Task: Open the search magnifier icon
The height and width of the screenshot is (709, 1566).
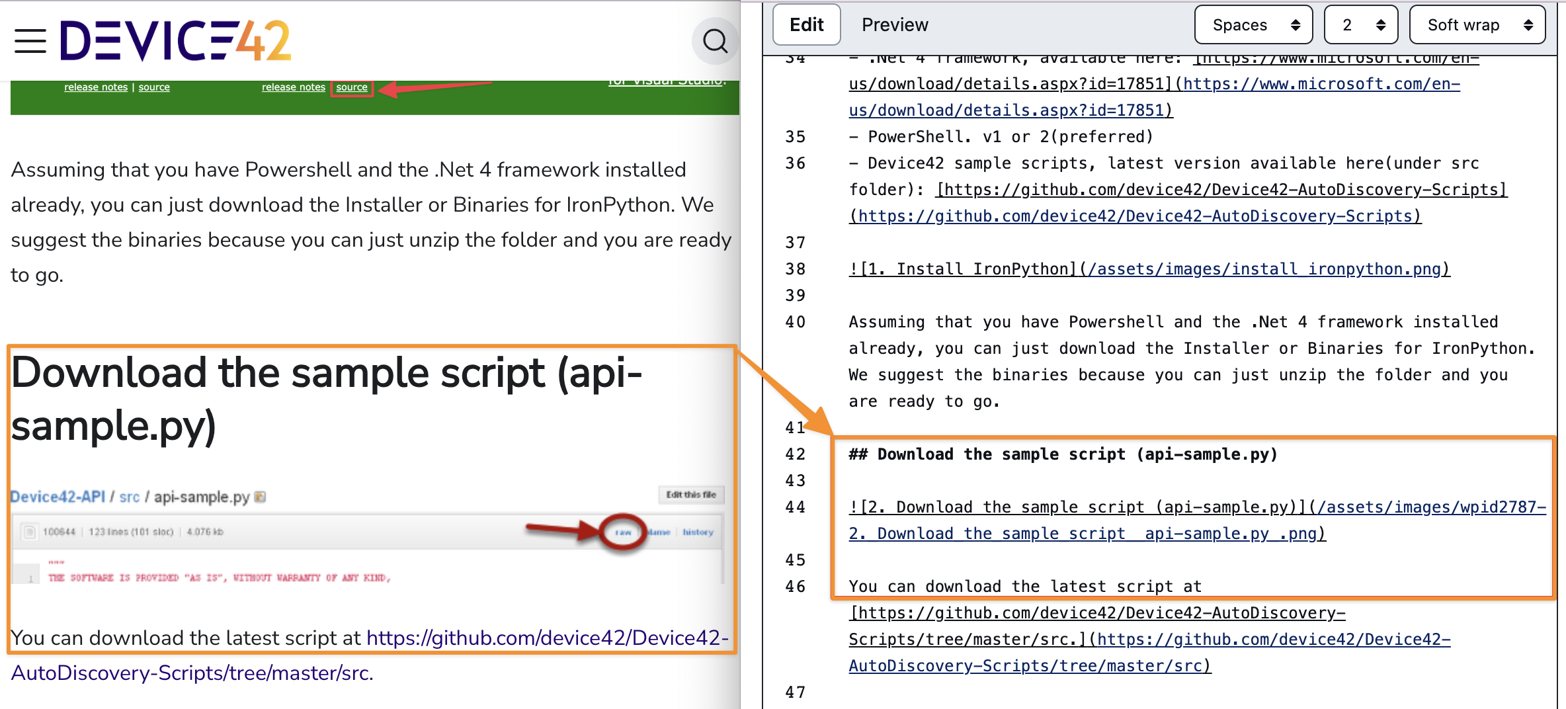Action: (x=715, y=41)
